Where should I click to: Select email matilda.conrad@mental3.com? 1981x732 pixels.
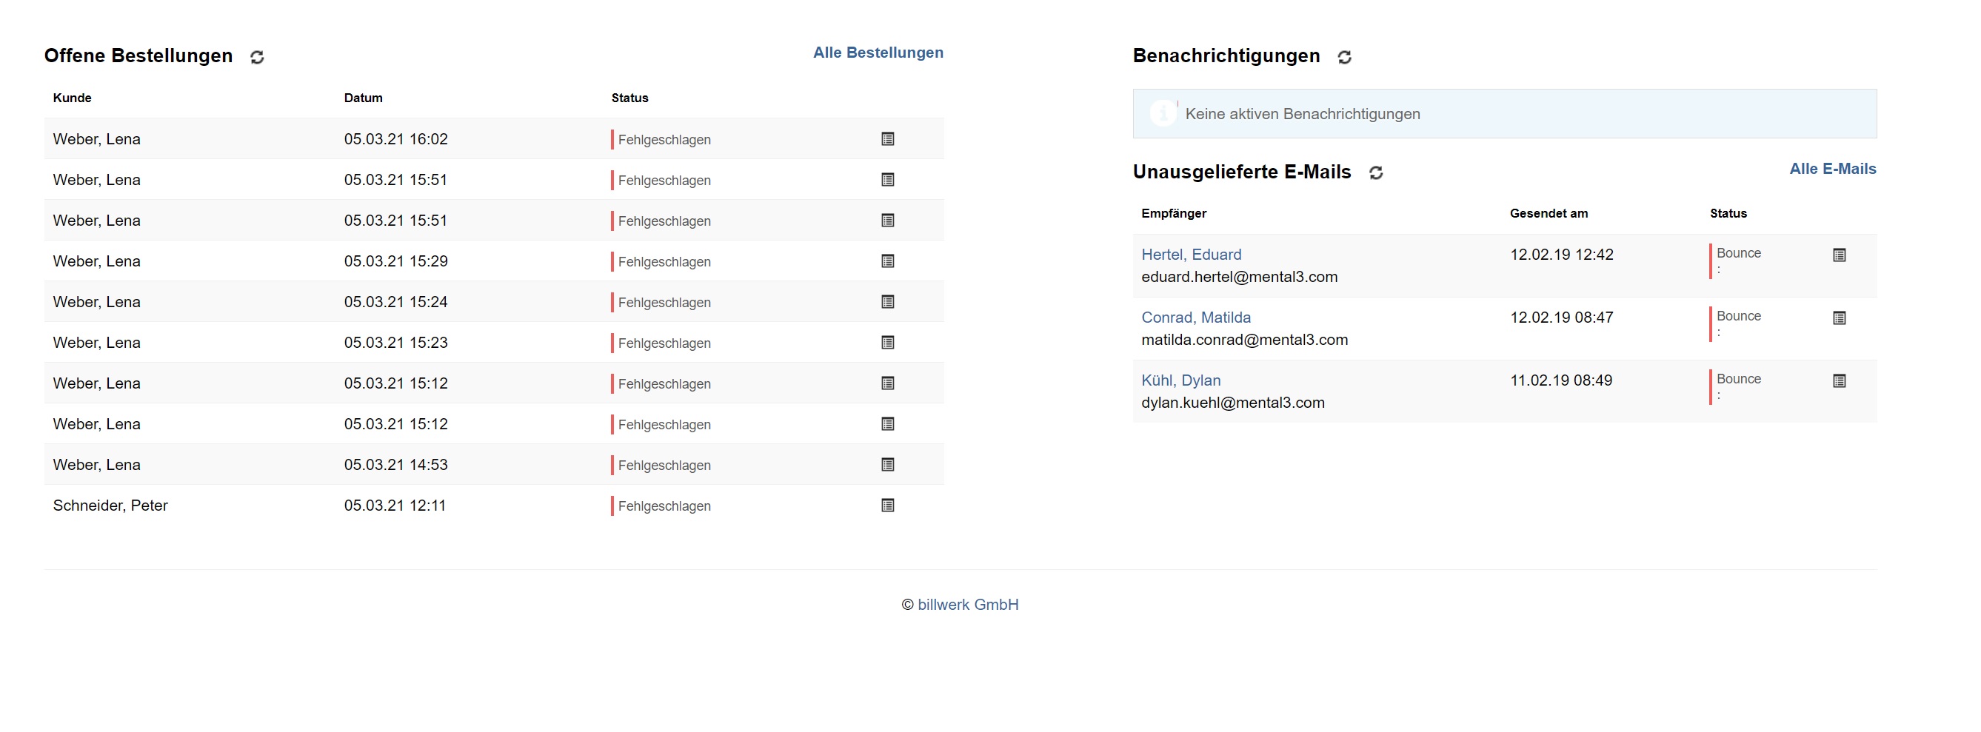[1244, 340]
